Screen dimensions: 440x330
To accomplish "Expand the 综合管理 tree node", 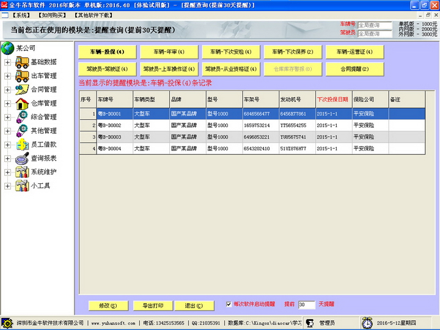I will [7, 117].
